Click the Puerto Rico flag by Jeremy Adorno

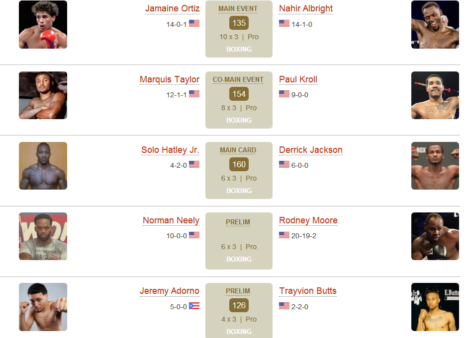coord(194,306)
